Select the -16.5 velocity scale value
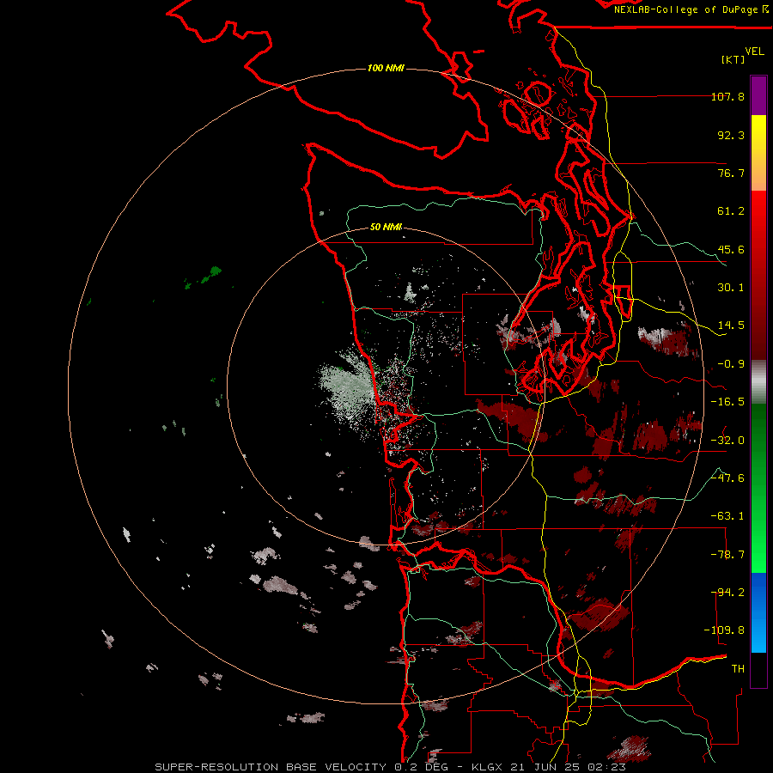The image size is (773, 773). (x=727, y=402)
